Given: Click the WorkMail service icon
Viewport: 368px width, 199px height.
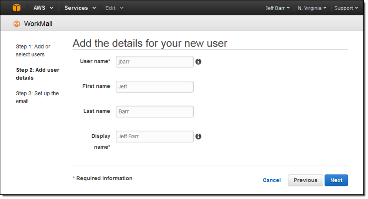Looking at the screenshot, I should click(x=16, y=24).
